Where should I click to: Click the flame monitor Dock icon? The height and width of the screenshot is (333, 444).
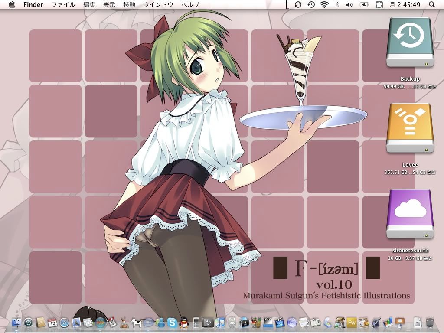[x=244, y=323]
